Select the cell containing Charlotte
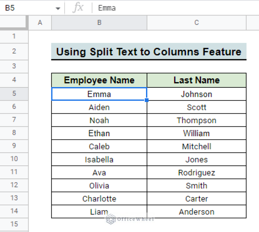The image size is (259, 232). click(99, 199)
